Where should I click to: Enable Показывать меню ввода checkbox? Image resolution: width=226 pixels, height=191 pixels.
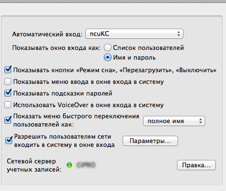click(x=8, y=81)
